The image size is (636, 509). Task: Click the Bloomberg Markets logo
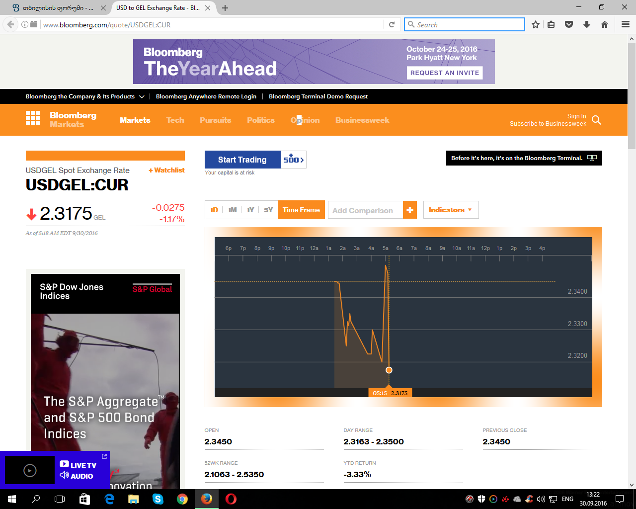point(73,119)
